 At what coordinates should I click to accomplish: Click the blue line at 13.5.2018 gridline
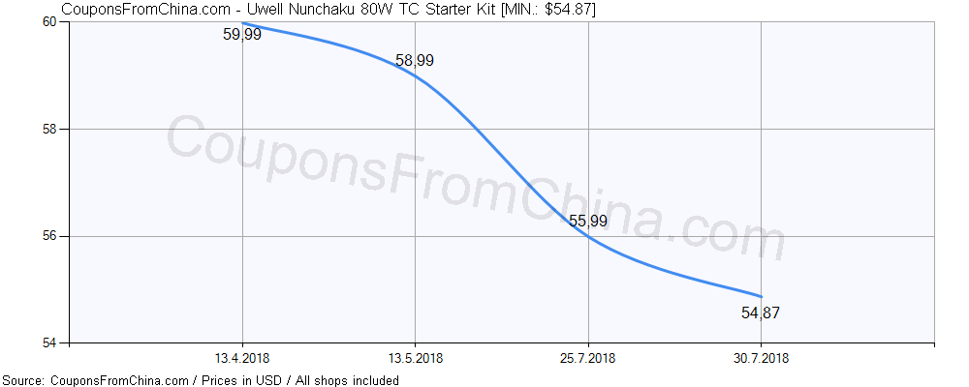[415, 75]
